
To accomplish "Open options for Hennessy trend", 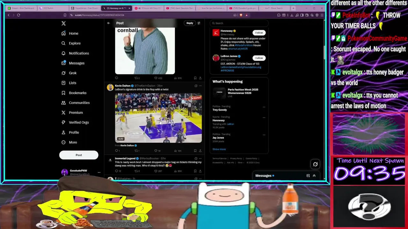I will pyautogui.click(x=264, y=117).
